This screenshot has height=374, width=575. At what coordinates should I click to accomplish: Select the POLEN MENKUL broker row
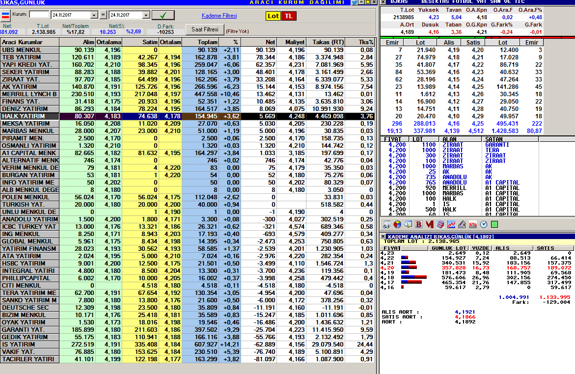click(x=188, y=197)
